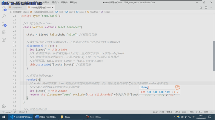The height and width of the screenshot is (120, 215).
Task: Click 'clickHandel' on line 32
Action: tap(35, 46)
